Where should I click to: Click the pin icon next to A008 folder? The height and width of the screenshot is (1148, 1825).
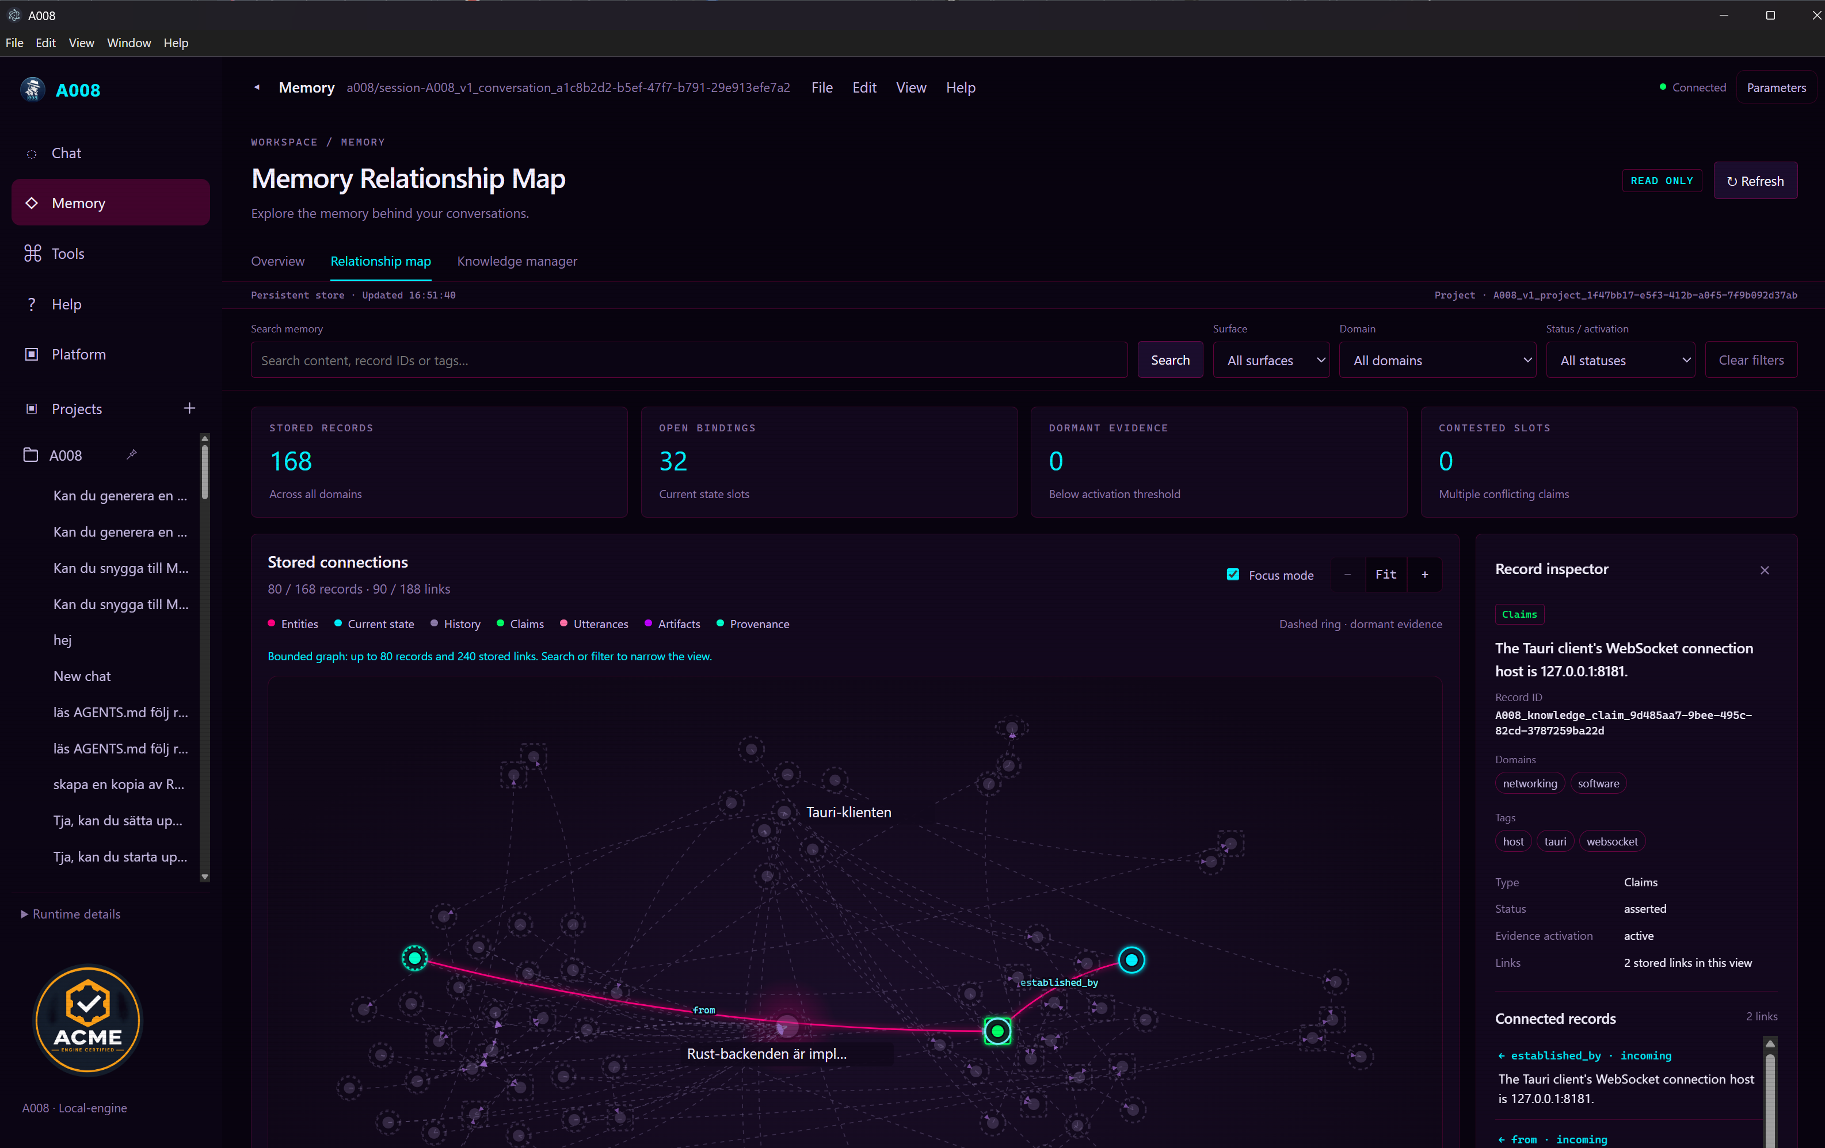(x=132, y=454)
